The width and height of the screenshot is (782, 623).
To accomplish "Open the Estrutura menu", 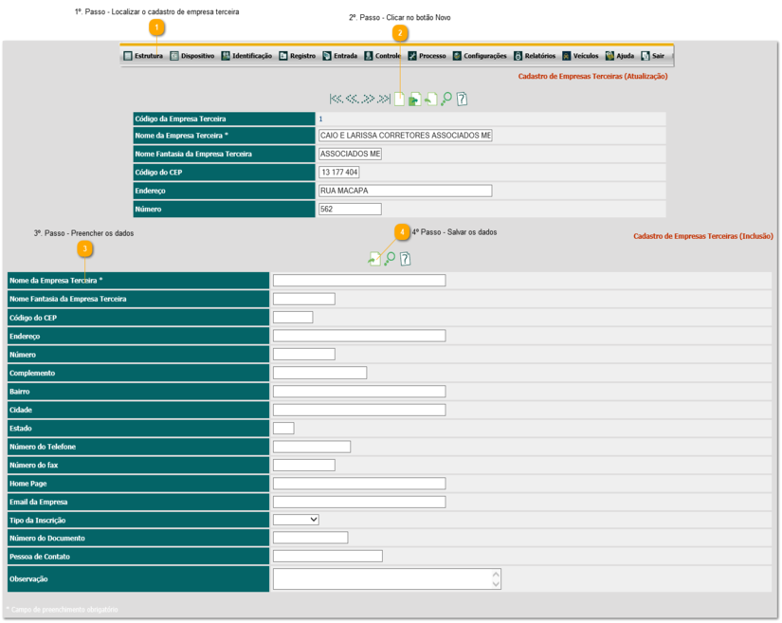I will tap(143, 56).
